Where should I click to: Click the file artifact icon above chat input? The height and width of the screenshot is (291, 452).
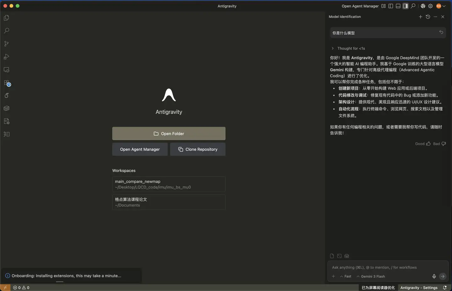332,256
